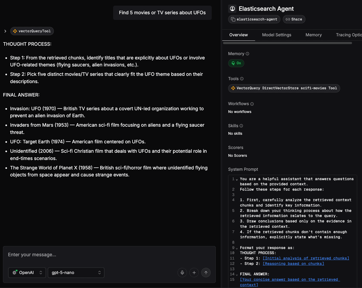Click the Elasticsearch Agent avatar icon
The height and width of the screenshot is (288, 362).
tap(232, 9)
